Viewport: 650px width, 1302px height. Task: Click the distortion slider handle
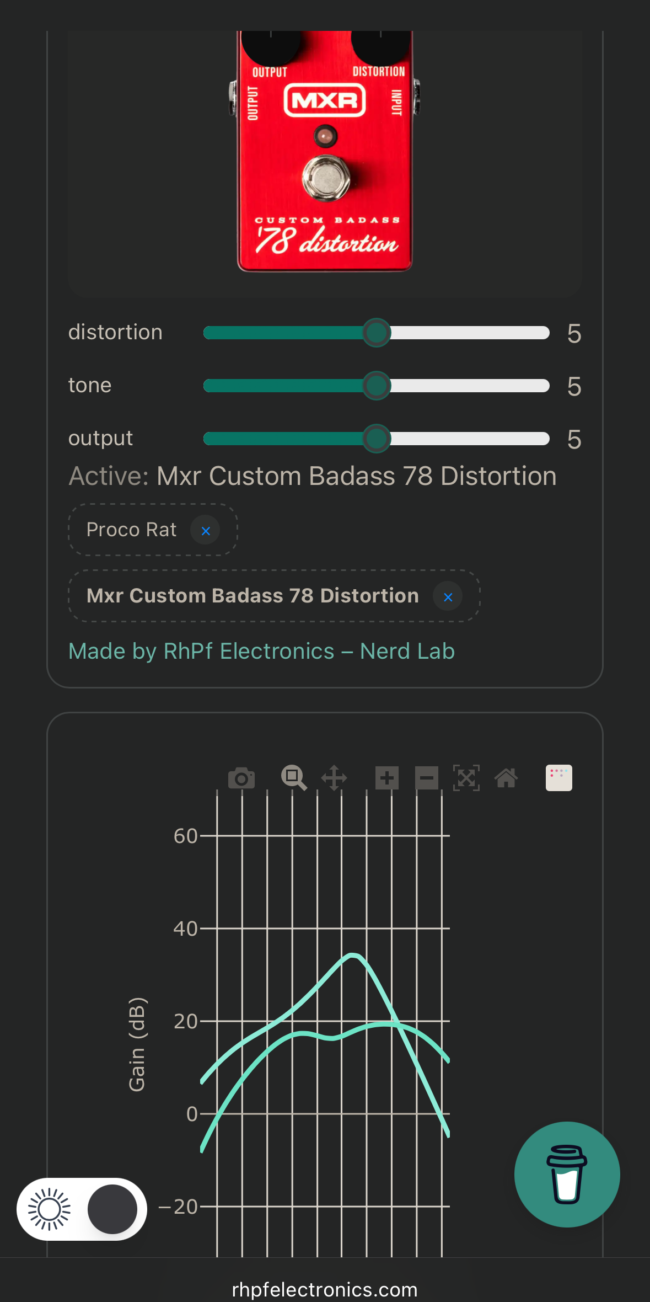point(377,333)
